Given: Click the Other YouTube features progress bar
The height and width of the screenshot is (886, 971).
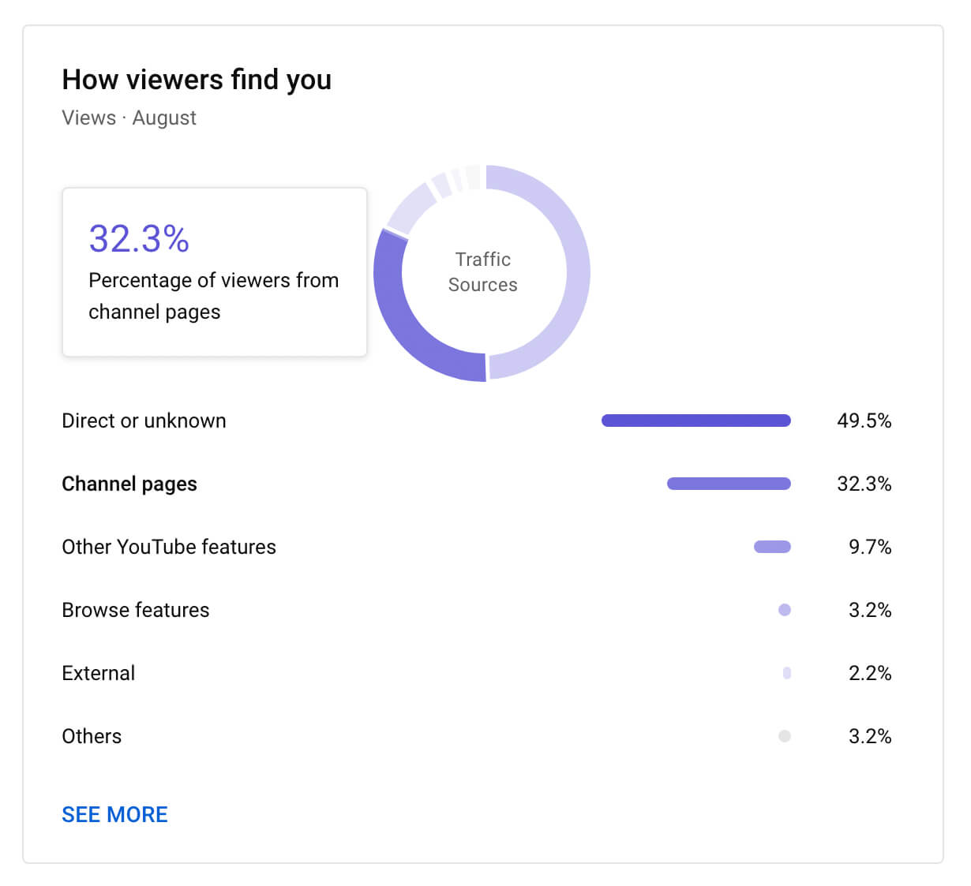Looking at the screenshot, I should 772,547.
